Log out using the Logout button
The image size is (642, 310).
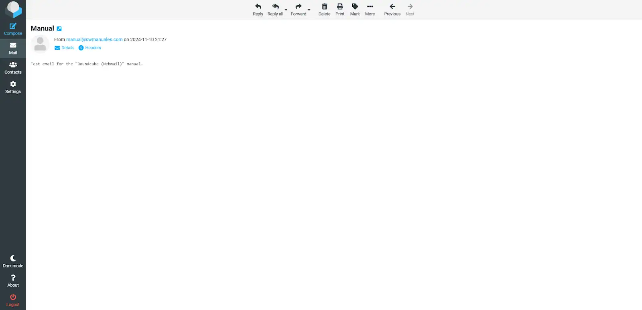(x=13, y=300)
